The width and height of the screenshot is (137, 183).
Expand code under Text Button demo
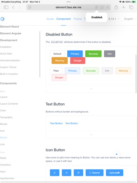(91, 135)
